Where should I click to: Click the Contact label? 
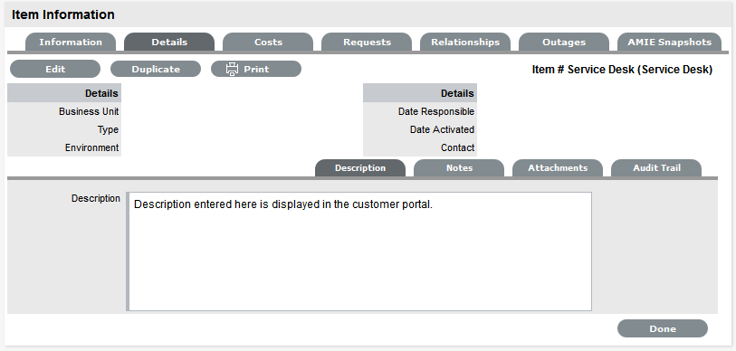point(458,147)
